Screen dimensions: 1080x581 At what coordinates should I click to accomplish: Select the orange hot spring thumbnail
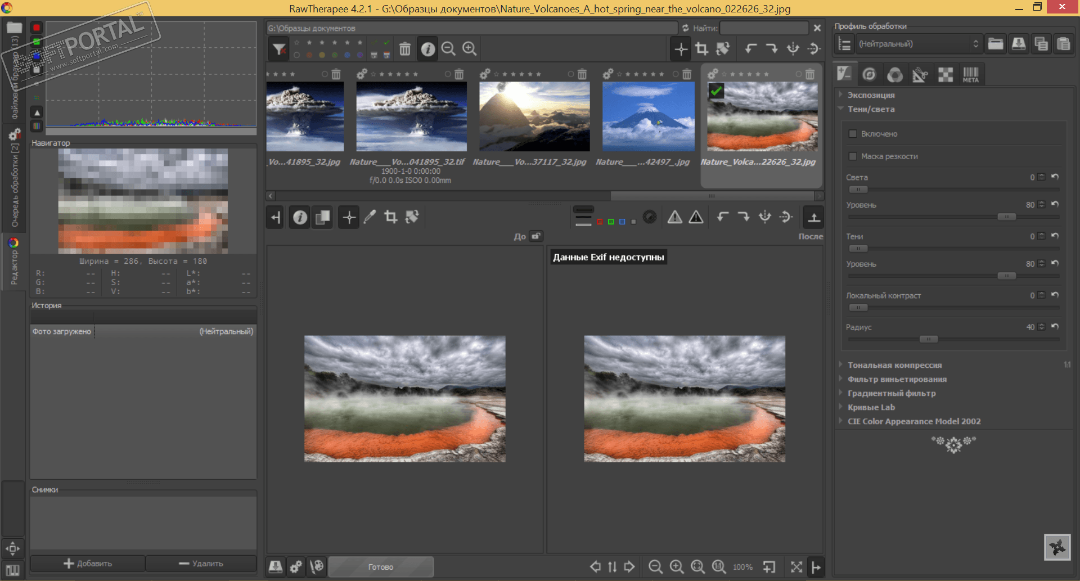point(762,117)
